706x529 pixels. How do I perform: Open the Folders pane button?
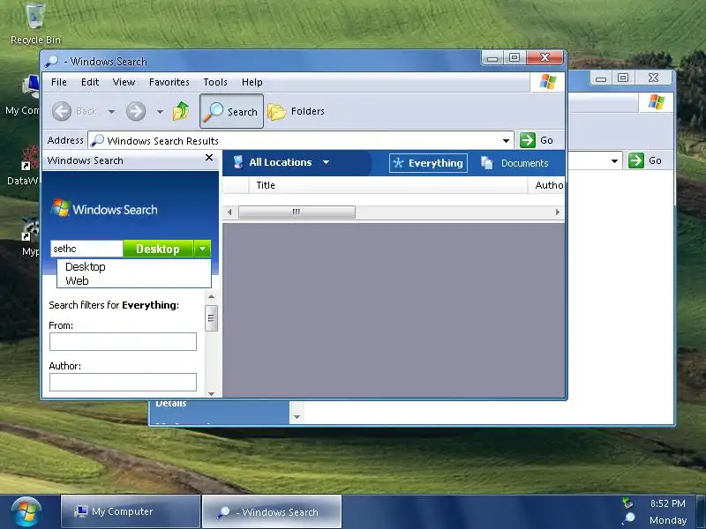pyautogui.click(x=297, y=111)
